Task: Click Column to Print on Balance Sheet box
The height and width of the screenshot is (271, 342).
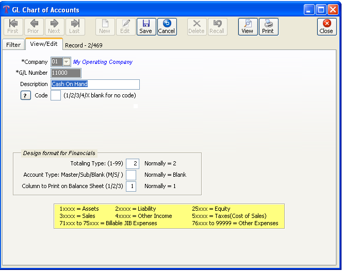Action: pyautogui.click(x=131, y=187)
